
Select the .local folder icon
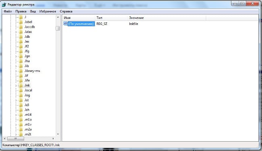(21, 90)
